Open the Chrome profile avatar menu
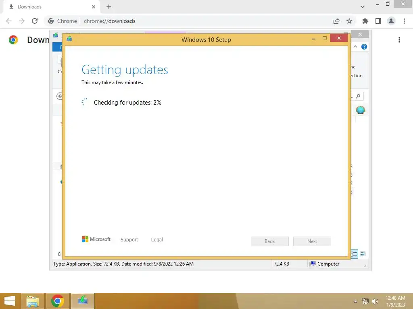Screen dimensions: 413x309 (391, 21)
